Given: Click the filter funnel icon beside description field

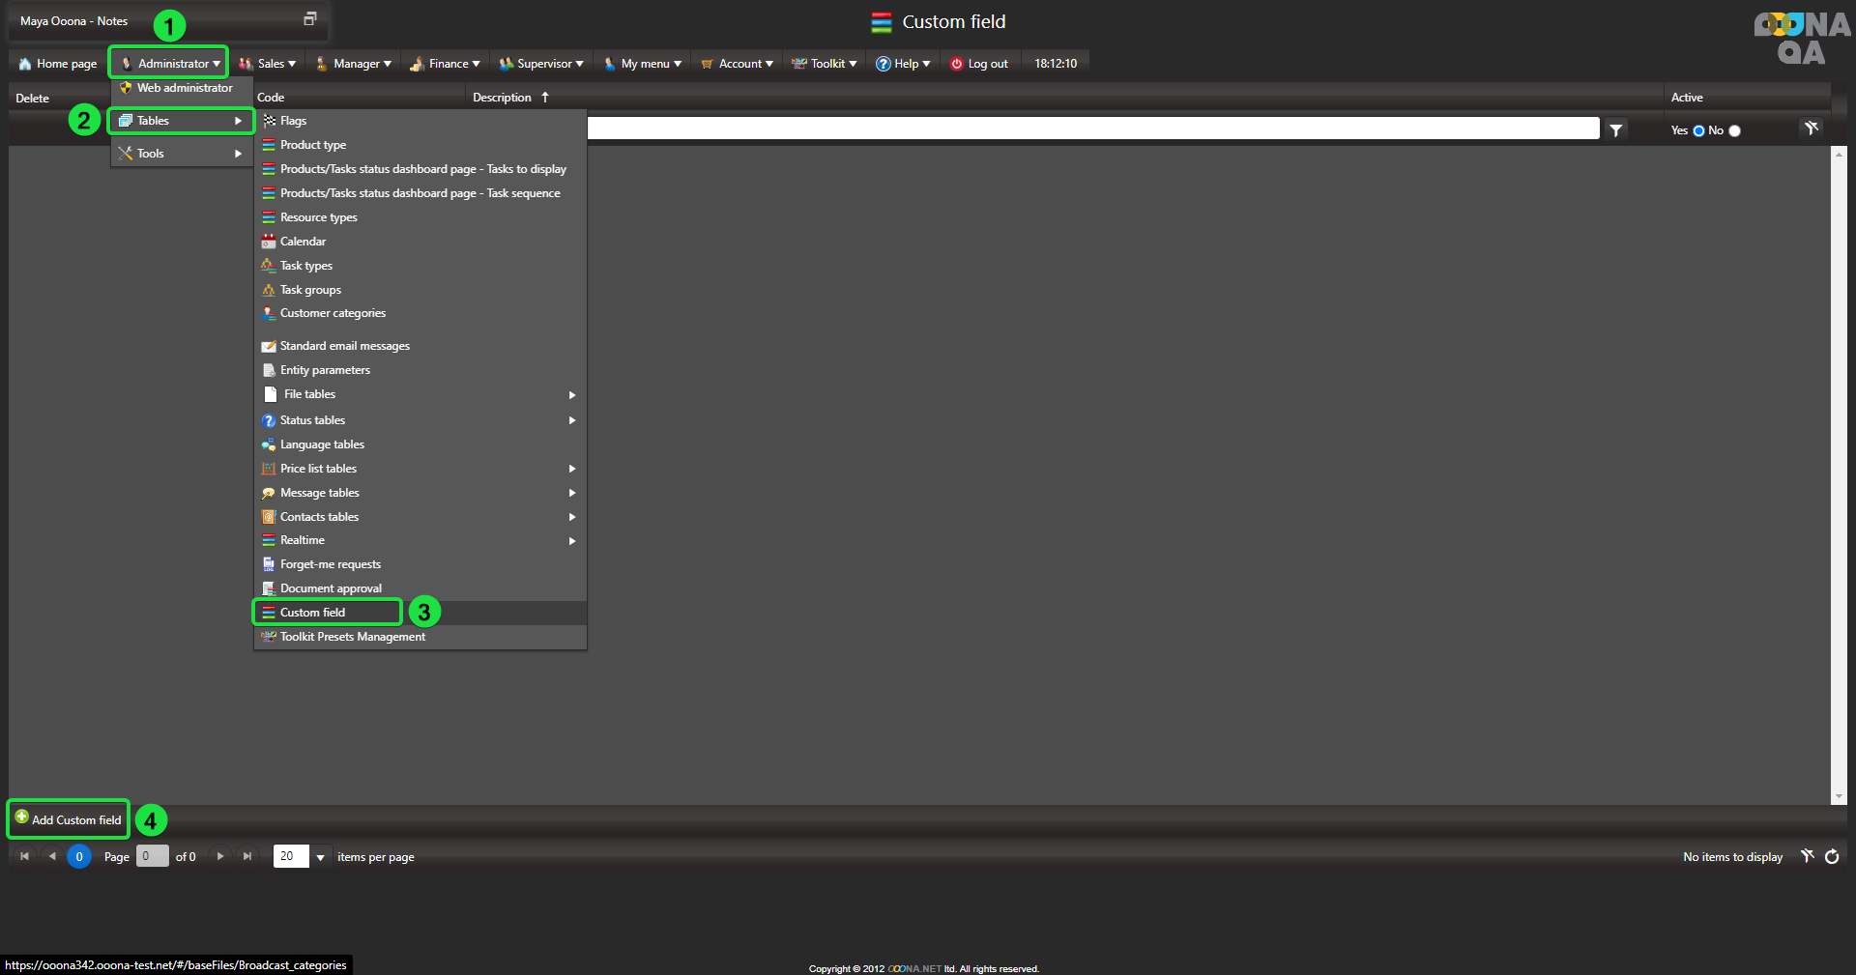Looking at the screenshot, I should click(x=1615, y=130).
